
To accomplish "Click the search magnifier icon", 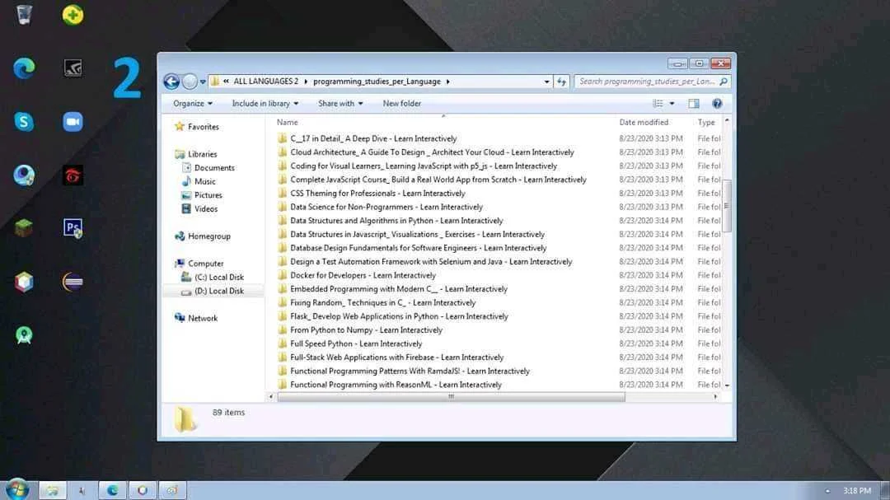I will click(x=724, y=82).
